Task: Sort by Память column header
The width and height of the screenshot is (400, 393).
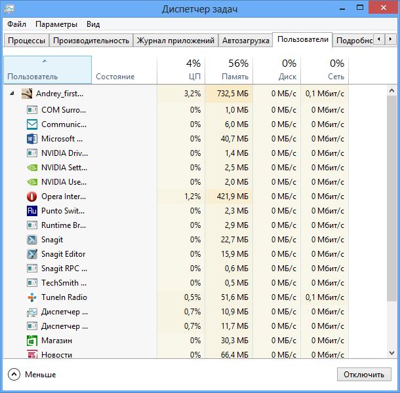Action: 229,70
